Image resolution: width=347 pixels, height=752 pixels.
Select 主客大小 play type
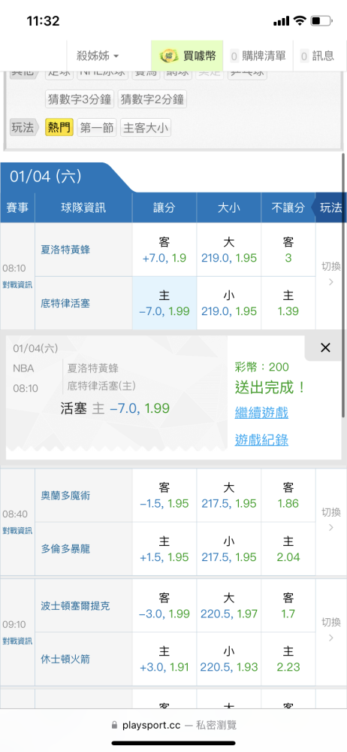click(146, 128)
